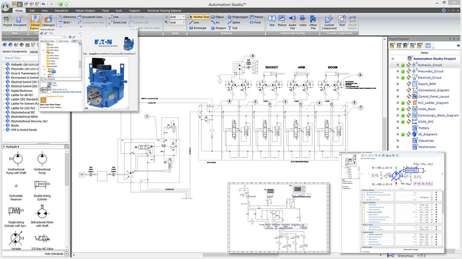Select the Ellipse drawing tool

217,17
